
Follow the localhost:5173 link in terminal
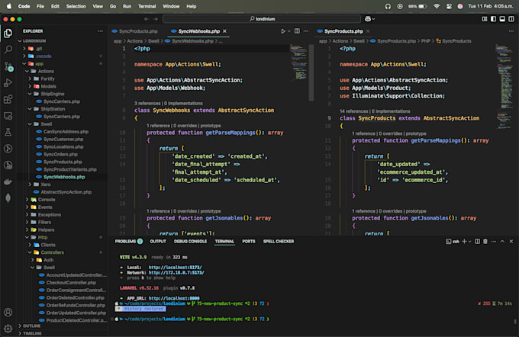[175, 267]
